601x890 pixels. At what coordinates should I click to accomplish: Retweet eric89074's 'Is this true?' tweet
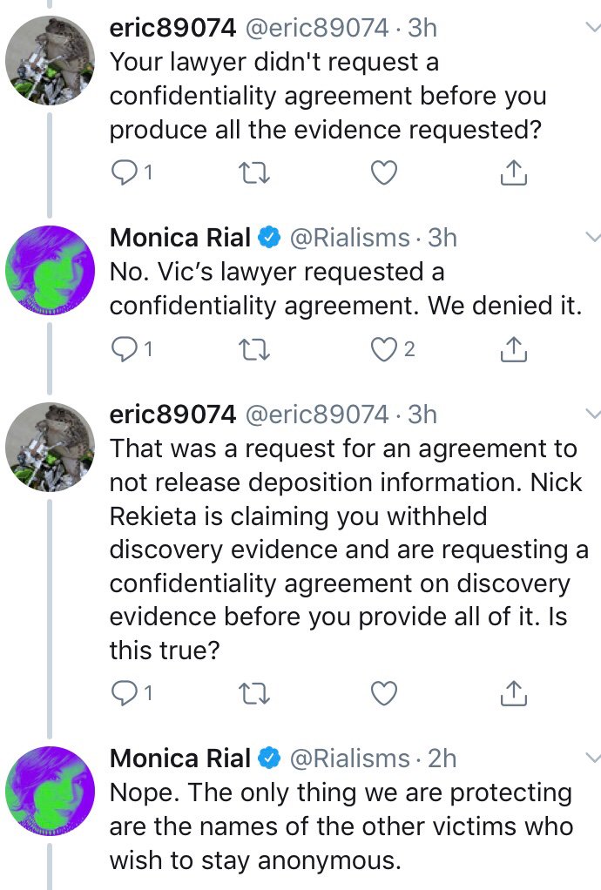(x=253, y=693)
